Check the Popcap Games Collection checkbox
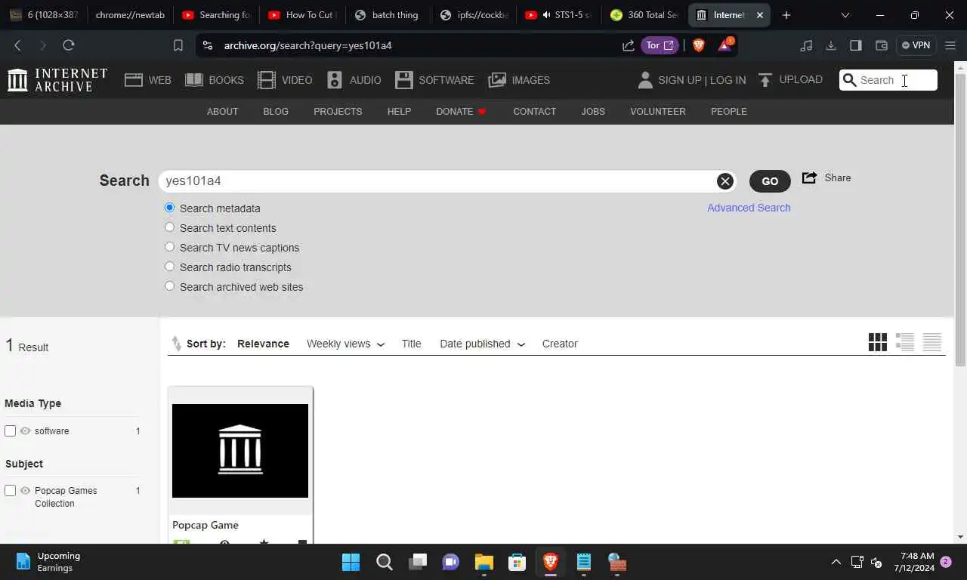967x580 pixels. pos(10,490)
